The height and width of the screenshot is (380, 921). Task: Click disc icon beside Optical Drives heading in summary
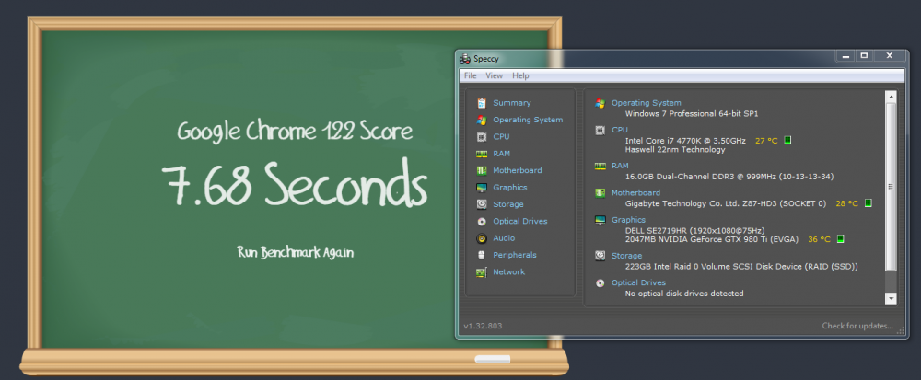(x=600, y=282)
